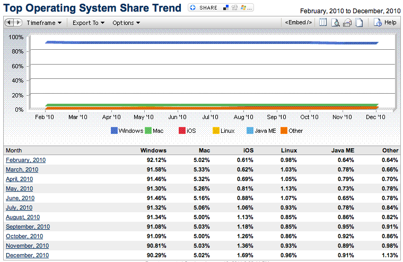The image size is (403, 262).
Task: Click the Windows blue legend swatch
Action: [x=114, y=131]
